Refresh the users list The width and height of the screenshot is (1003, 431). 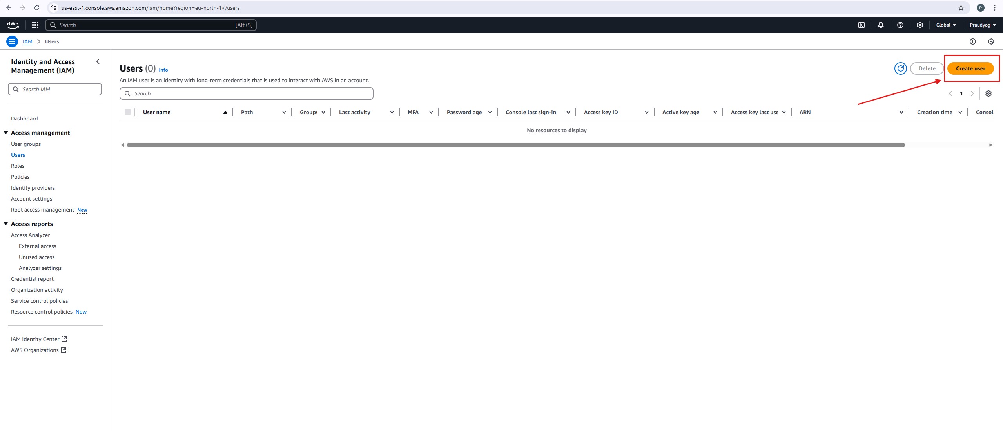(900, 68)
